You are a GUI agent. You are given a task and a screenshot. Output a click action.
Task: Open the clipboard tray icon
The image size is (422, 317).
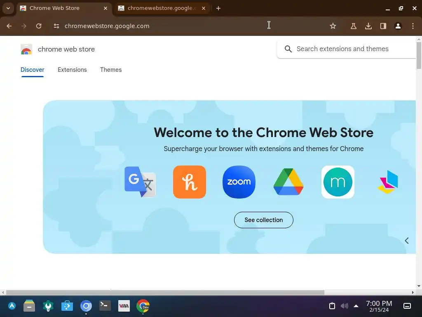332,306
